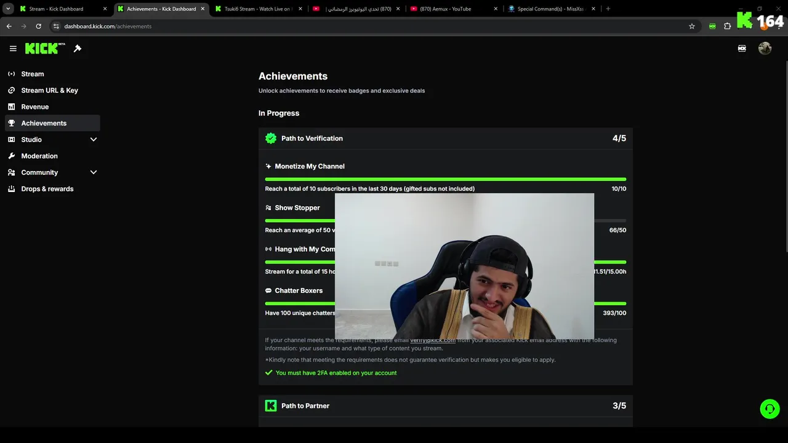
Task: Click the Path to Partner header
Action: [x=446, y=405]
